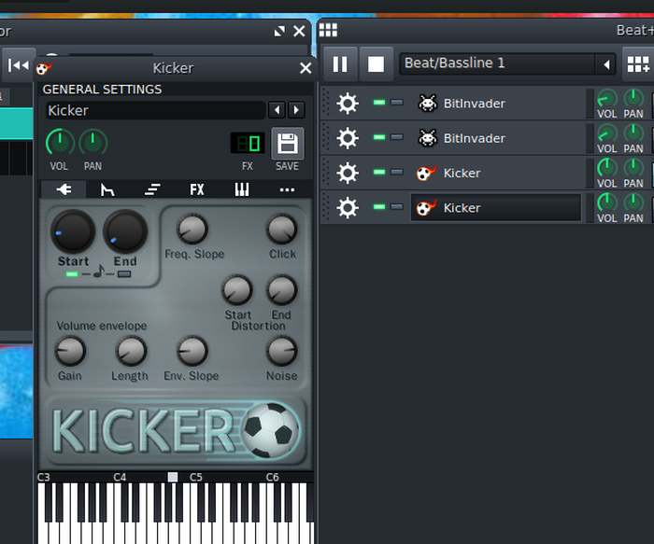This screenshot has width=654, height=544.
Task: Open the Beat/Bassline 1 selector dropdown
Action: pos(607,64)
